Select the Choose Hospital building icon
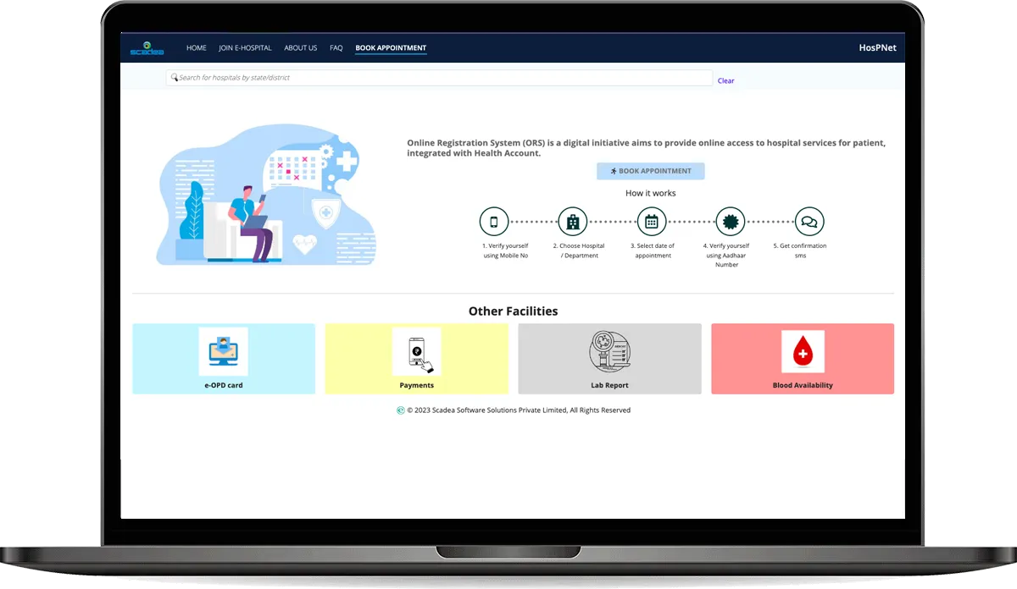The width and height of the screenshot is (1017, 589). 573,222
